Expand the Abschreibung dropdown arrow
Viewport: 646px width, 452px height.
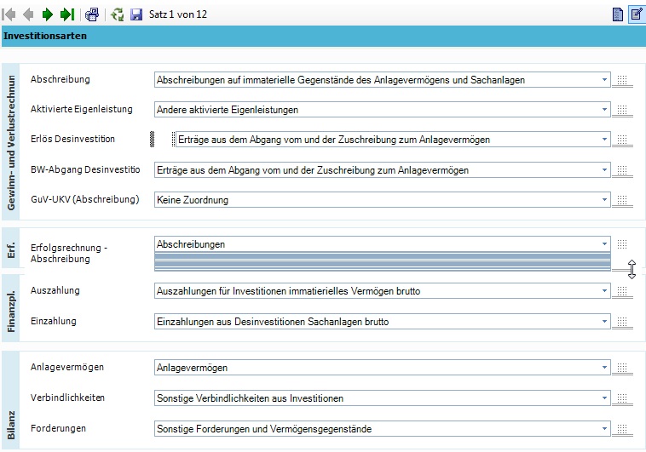(604, 79)
